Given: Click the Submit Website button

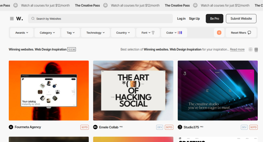Looking at the screenshot, I should coord(241,19).
